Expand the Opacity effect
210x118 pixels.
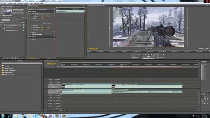[x=29, y=32]
